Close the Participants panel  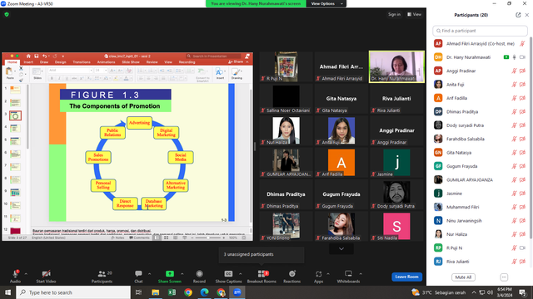527,15
